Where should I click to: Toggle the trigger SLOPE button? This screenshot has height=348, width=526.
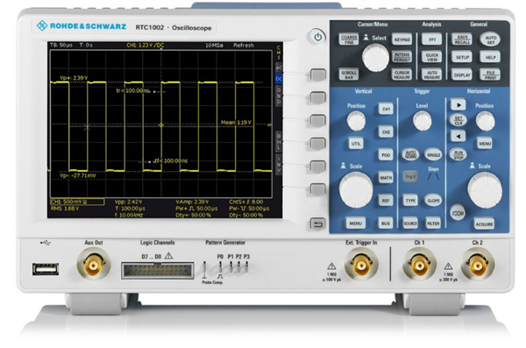click(x=433, y=201)
